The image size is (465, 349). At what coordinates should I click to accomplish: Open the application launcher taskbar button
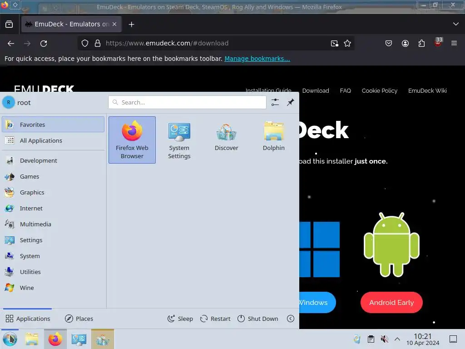pyautogui.click(x=10, y=339)
